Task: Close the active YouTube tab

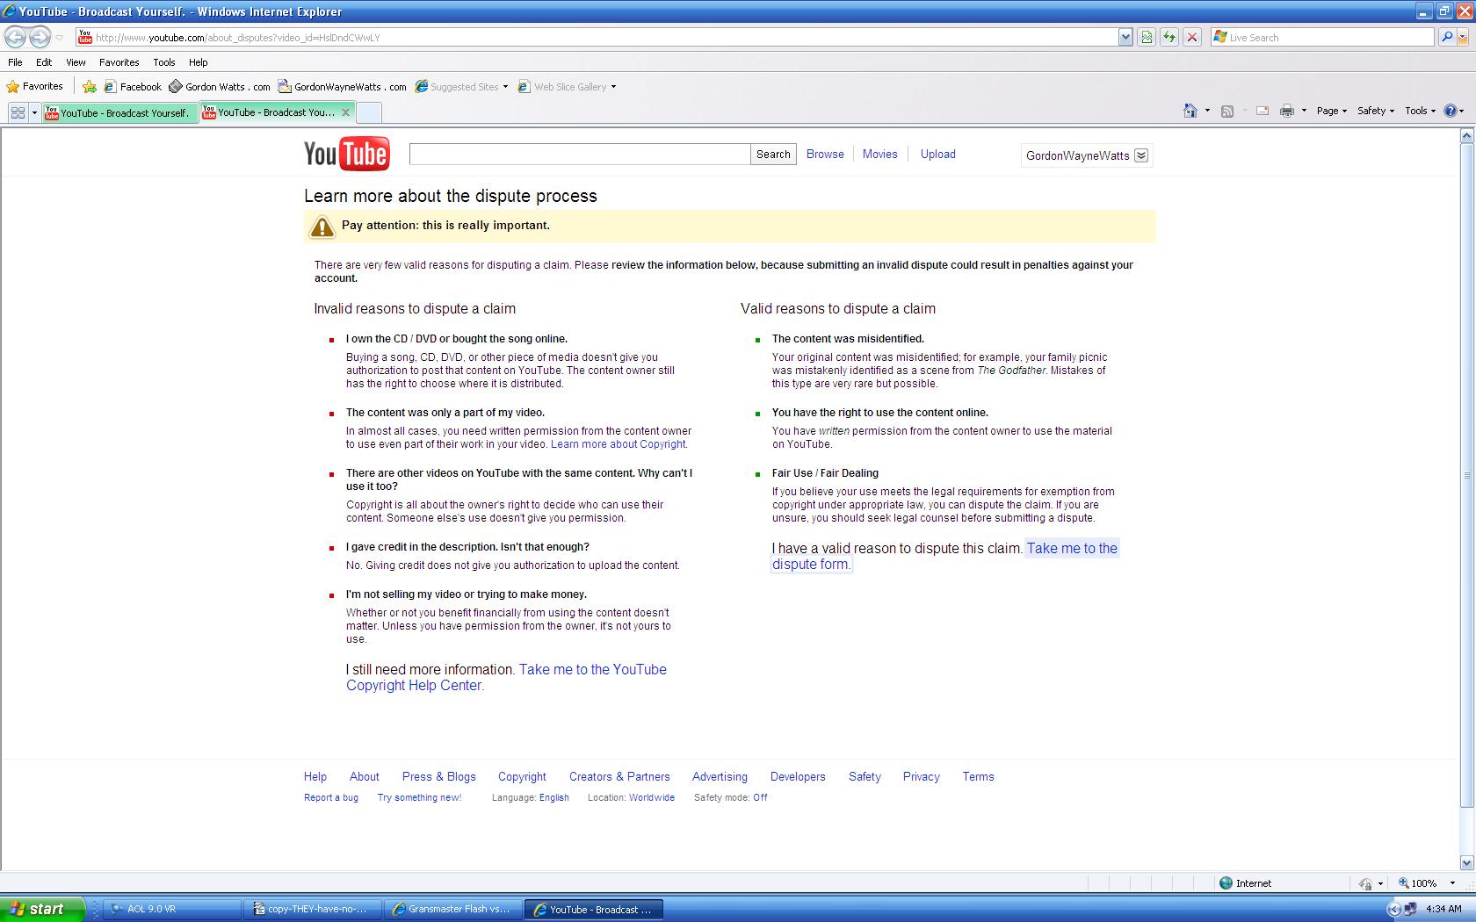Action: [x=346, y=112]
